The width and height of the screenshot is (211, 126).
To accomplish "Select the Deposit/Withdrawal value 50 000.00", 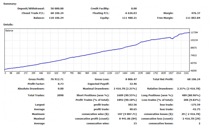I will coord(57,9).
